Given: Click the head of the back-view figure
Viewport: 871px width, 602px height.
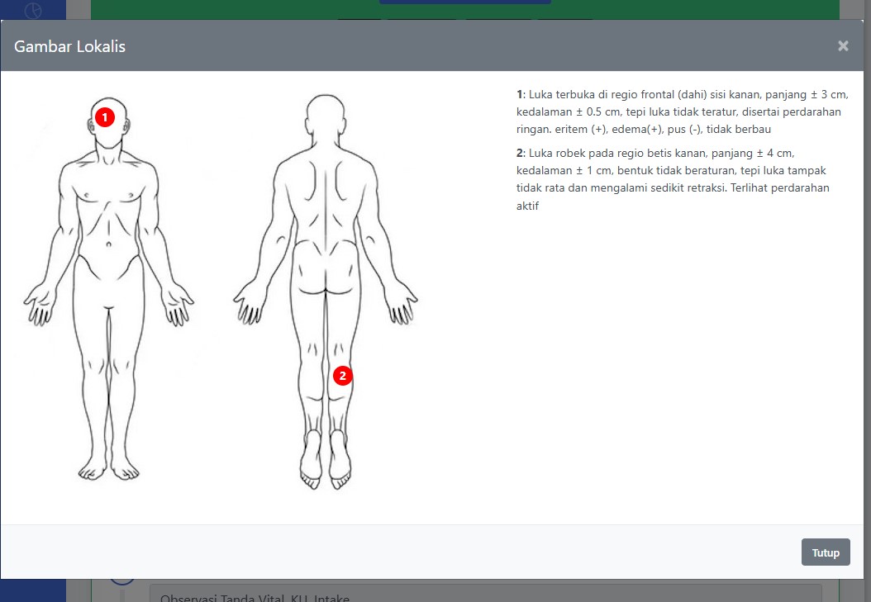Looking at the screenshot, I should 325,116.
